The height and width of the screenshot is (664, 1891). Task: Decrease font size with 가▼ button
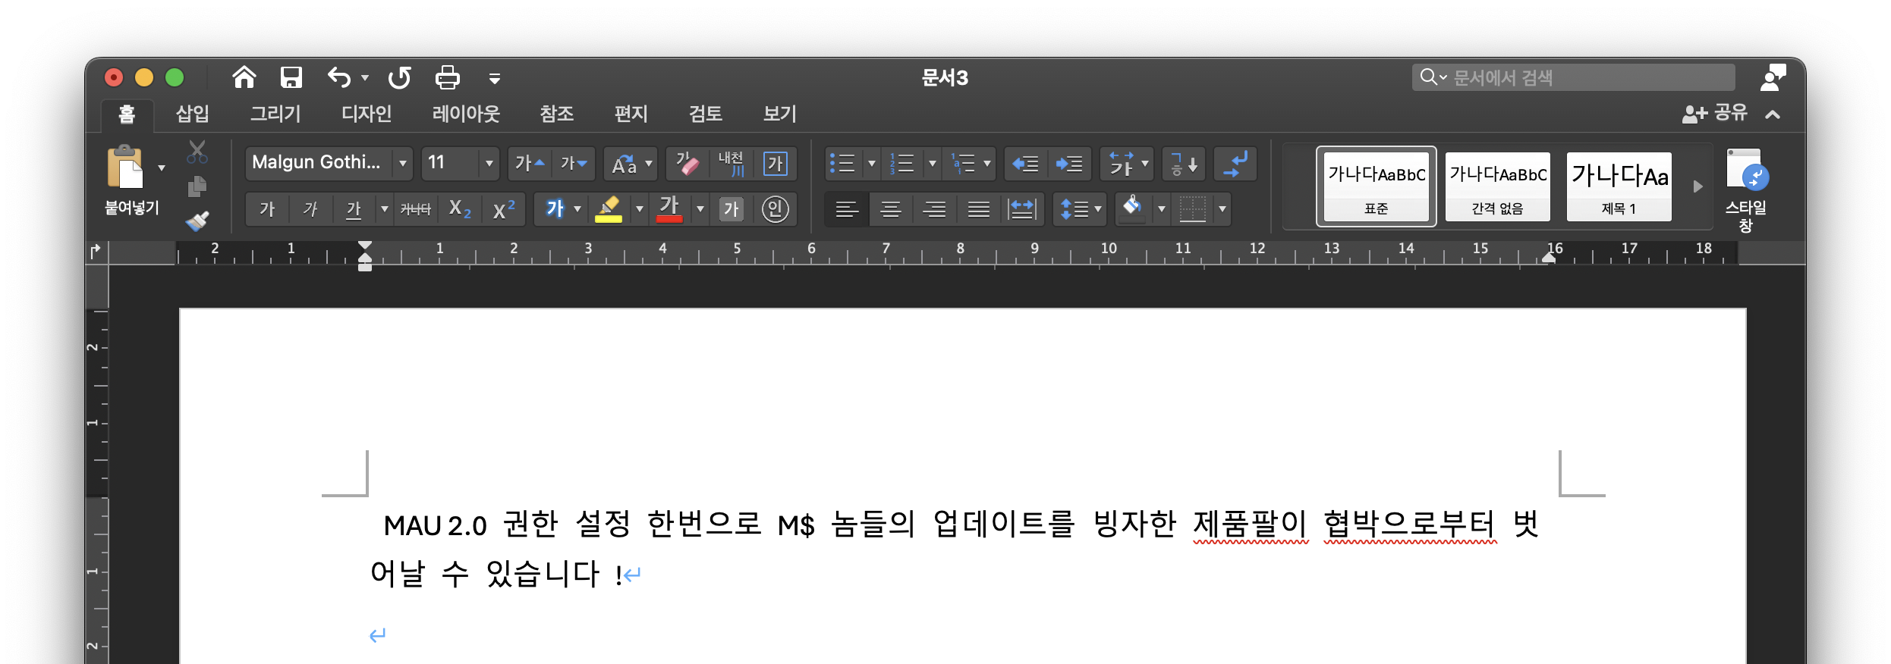click(574, 163)
